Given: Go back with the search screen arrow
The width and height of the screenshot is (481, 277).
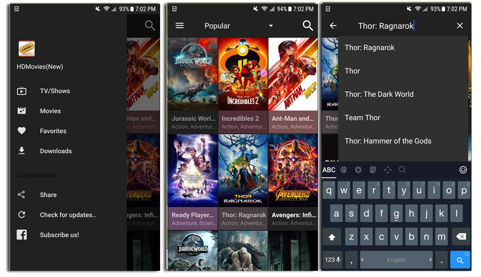Looking at the screenshot, I should coord(333,26).
